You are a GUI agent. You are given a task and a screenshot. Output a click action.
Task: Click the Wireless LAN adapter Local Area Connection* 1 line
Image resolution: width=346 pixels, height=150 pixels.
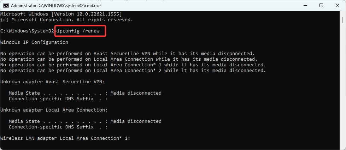(x=65, y=138)
